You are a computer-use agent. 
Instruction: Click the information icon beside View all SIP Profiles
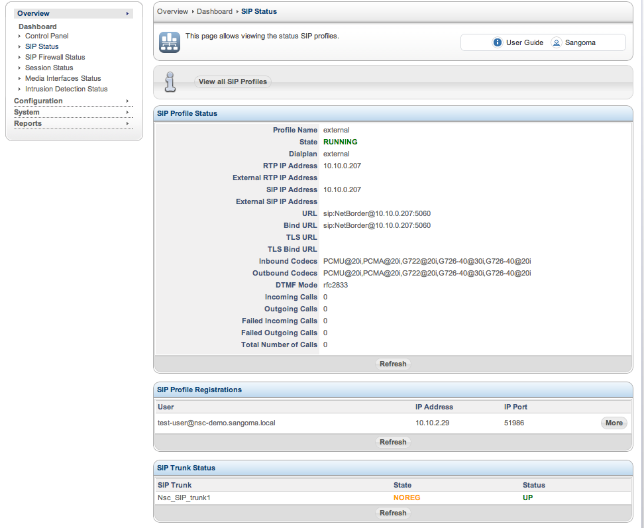tap(170, 81)
